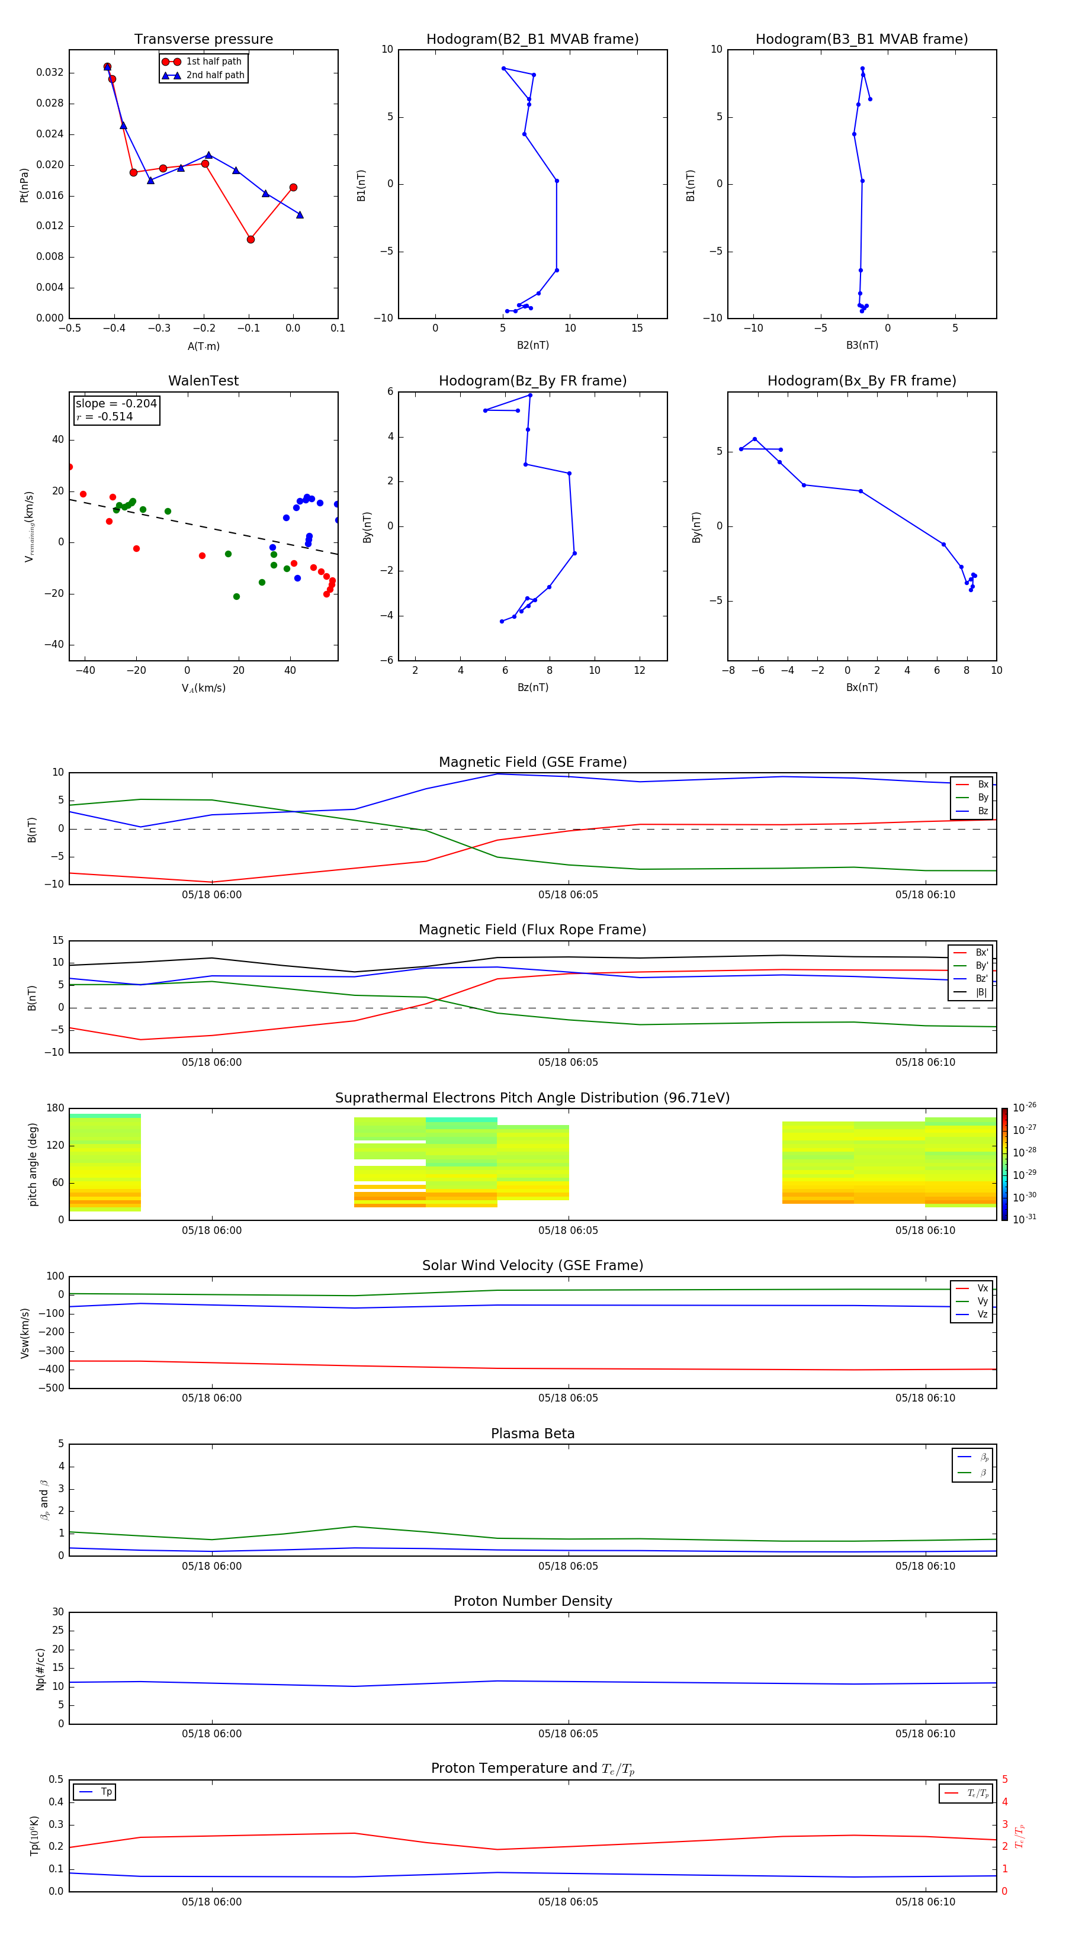Click the 'WalenTest' plot title
1066x1954 pixels.
point(203,381)
